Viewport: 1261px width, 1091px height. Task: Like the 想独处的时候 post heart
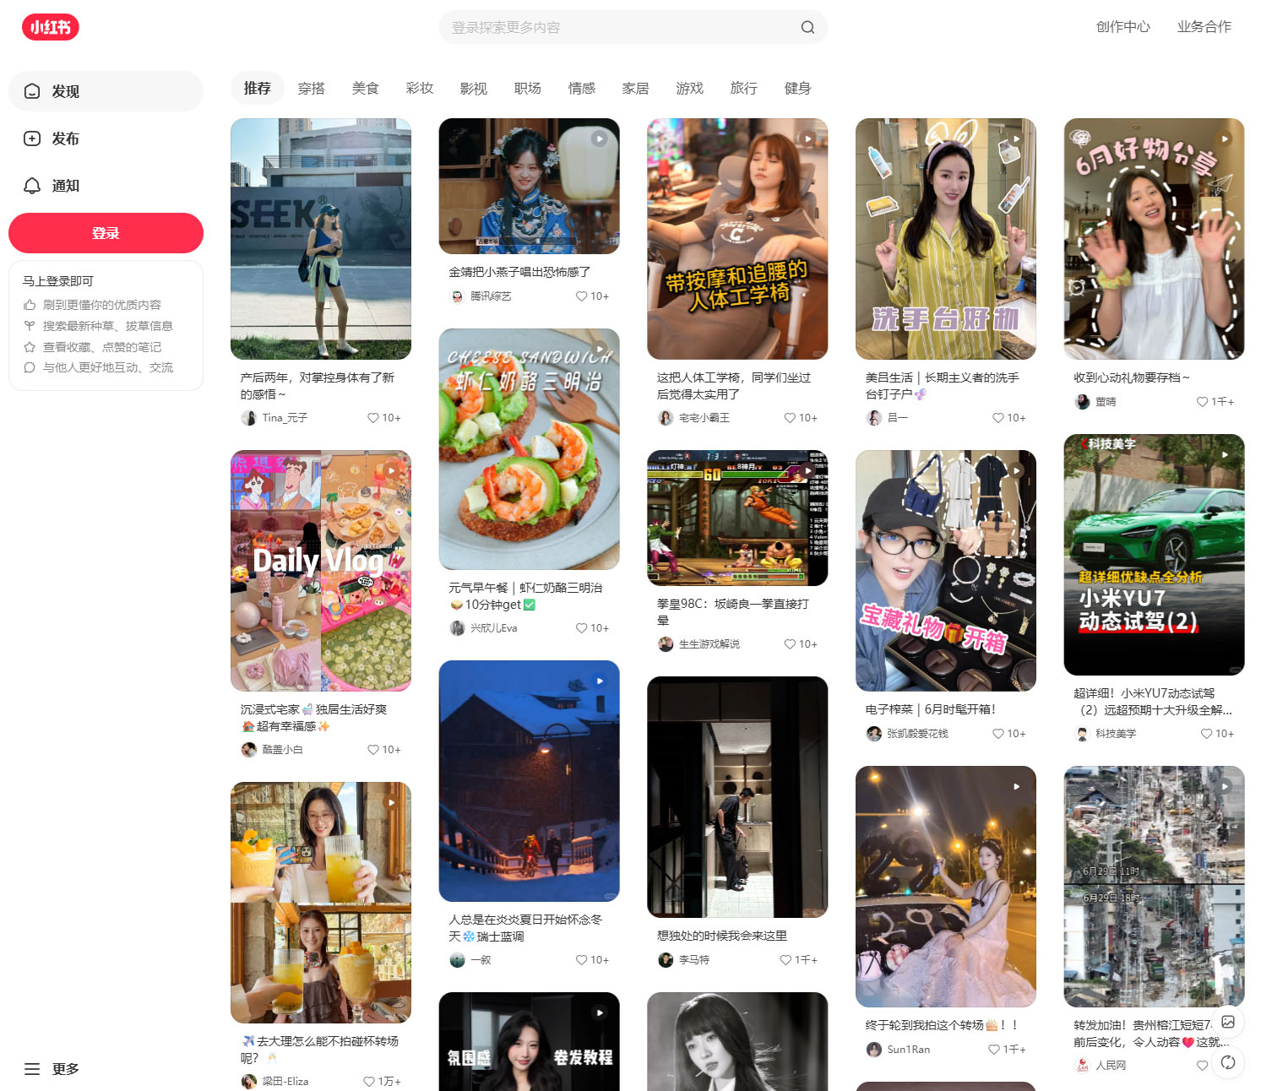[785, 960]
